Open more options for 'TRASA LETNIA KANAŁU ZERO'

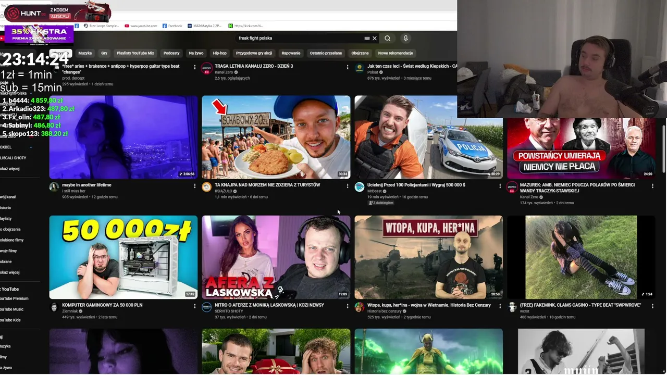348,67
